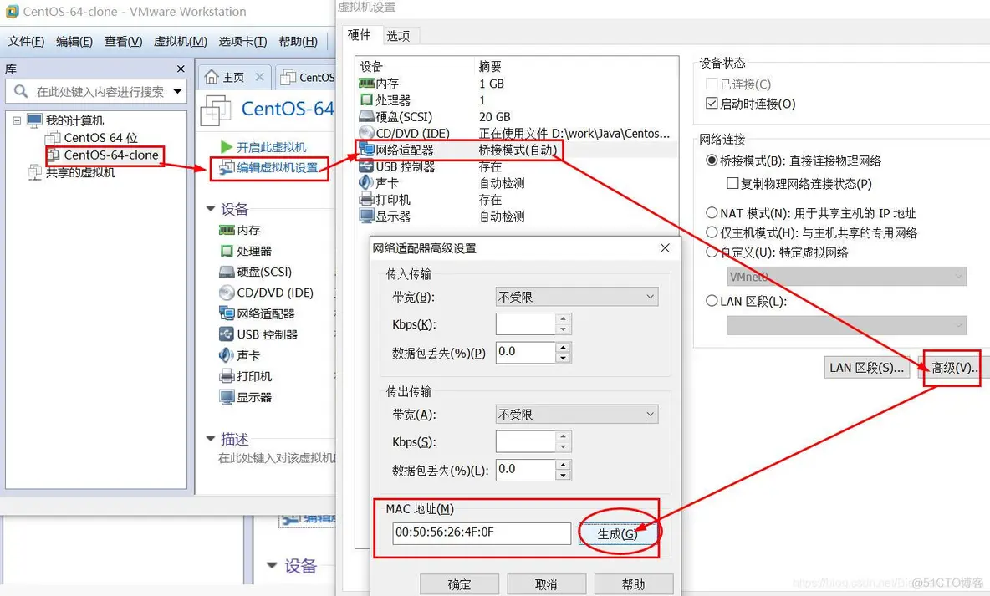Open the 虚拟机(M) menu

coord(181,42)
